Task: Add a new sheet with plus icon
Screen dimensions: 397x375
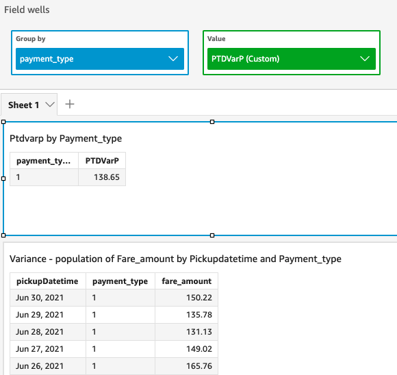Action: coord(70,104)
